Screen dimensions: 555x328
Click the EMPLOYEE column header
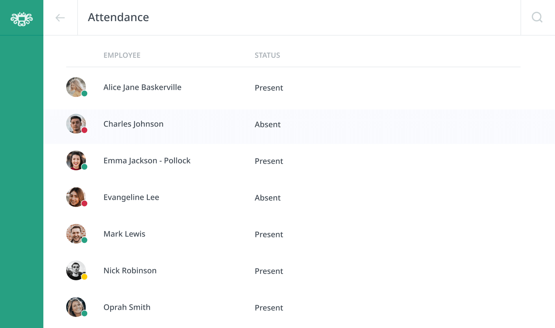click(122, 55)
